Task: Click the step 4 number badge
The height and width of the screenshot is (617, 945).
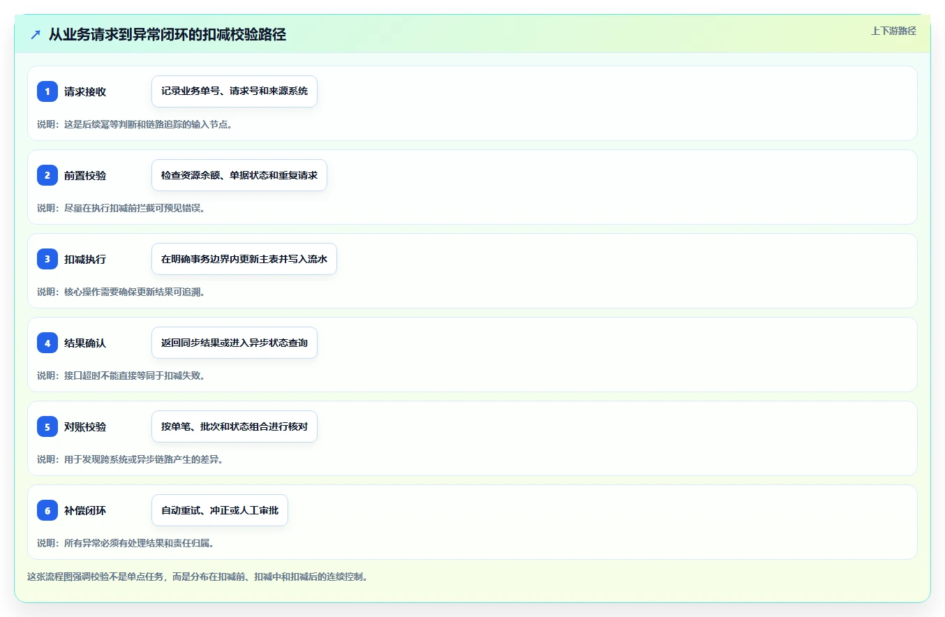Action: point(47,343)
